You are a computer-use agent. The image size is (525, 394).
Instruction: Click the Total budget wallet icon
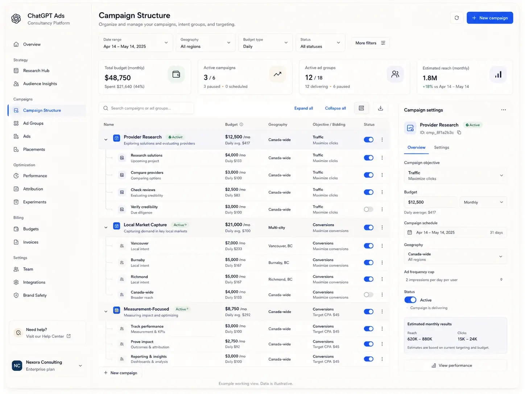176,74
